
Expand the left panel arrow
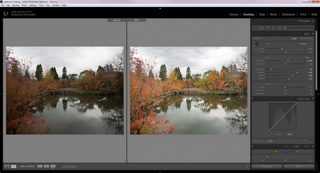pyautogui.click(x=1, y=94)
